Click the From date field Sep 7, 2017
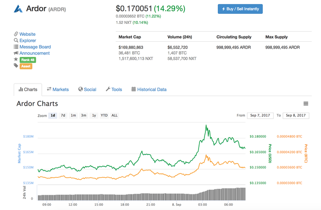Image resolution: width=321 pixels, height=210 pixels. click(260, 115)
